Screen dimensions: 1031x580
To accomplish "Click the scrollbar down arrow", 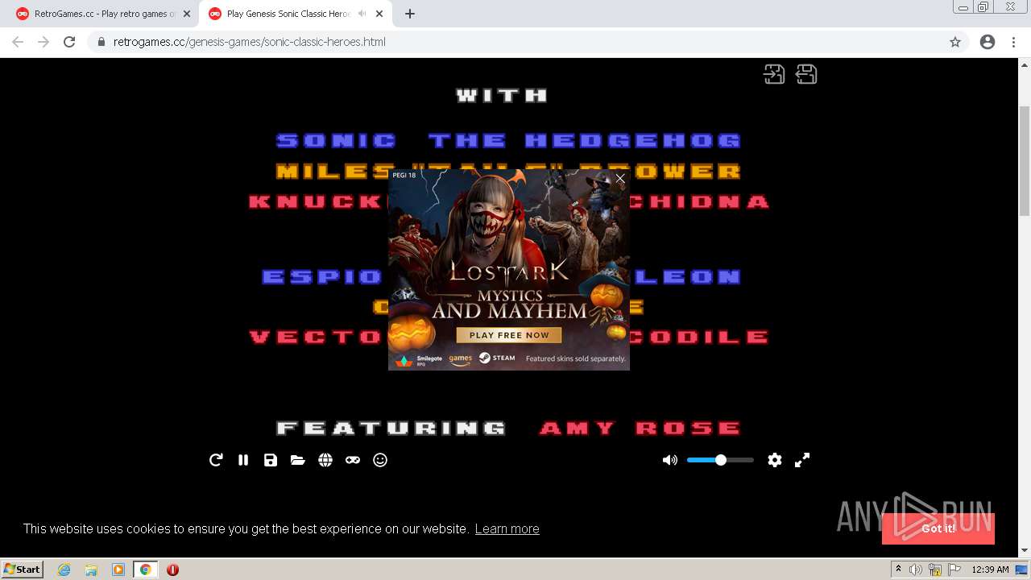I will click(1025, 551).
